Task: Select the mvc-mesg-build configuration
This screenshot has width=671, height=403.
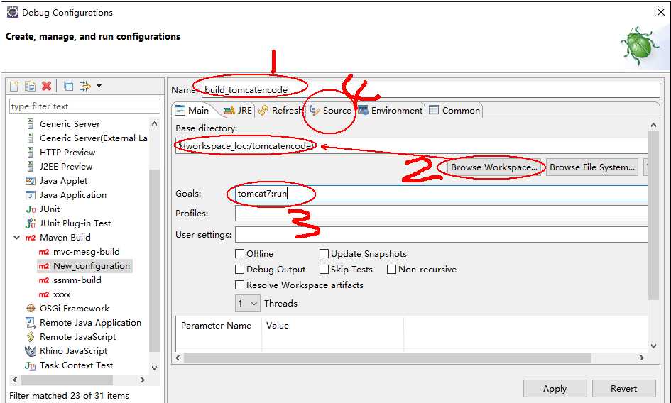Action: pyautogui.click(x=86, y=252)
